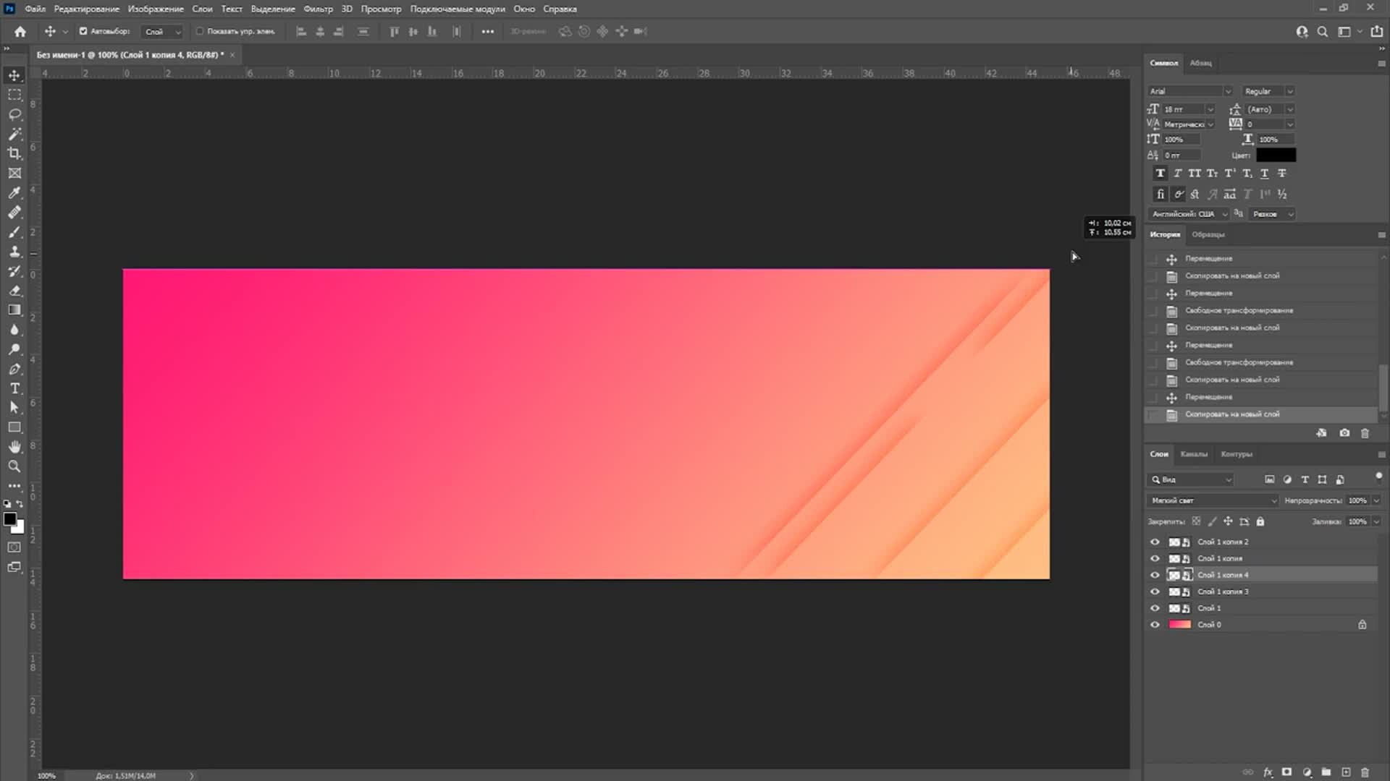This screenshot has height=781, width=1390.
Task: Select layer name Слой 1 копия 3
Action: (1223, 592)
